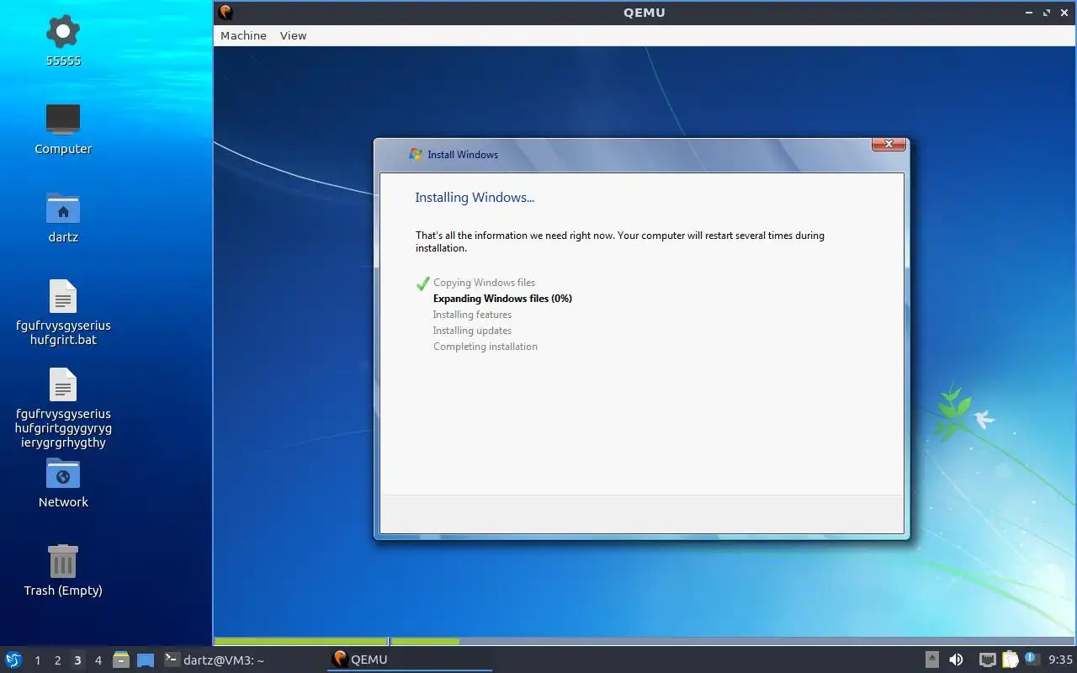Screen dimensions: 1077x673
Task: Click the 'Completing installation' step text
Action: click(485, 347)
